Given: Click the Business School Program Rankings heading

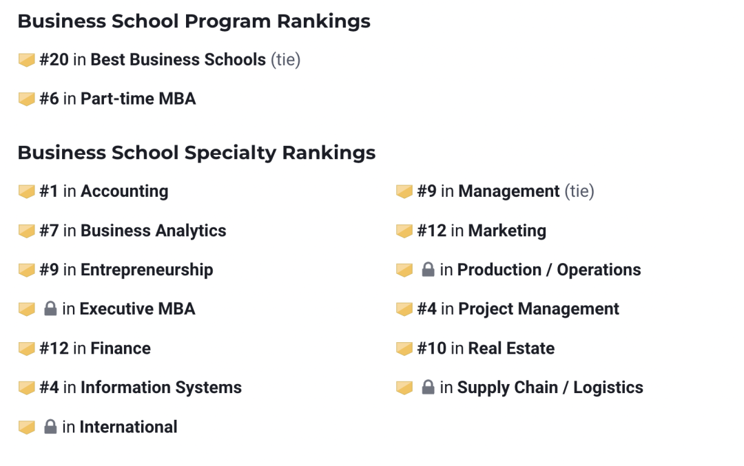Looking at the screenshot, I should click(x=194, y=21).
